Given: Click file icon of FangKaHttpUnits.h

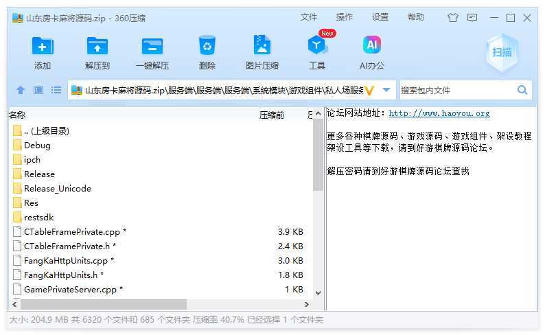Looking at the screenshot, I should (17, 275).
